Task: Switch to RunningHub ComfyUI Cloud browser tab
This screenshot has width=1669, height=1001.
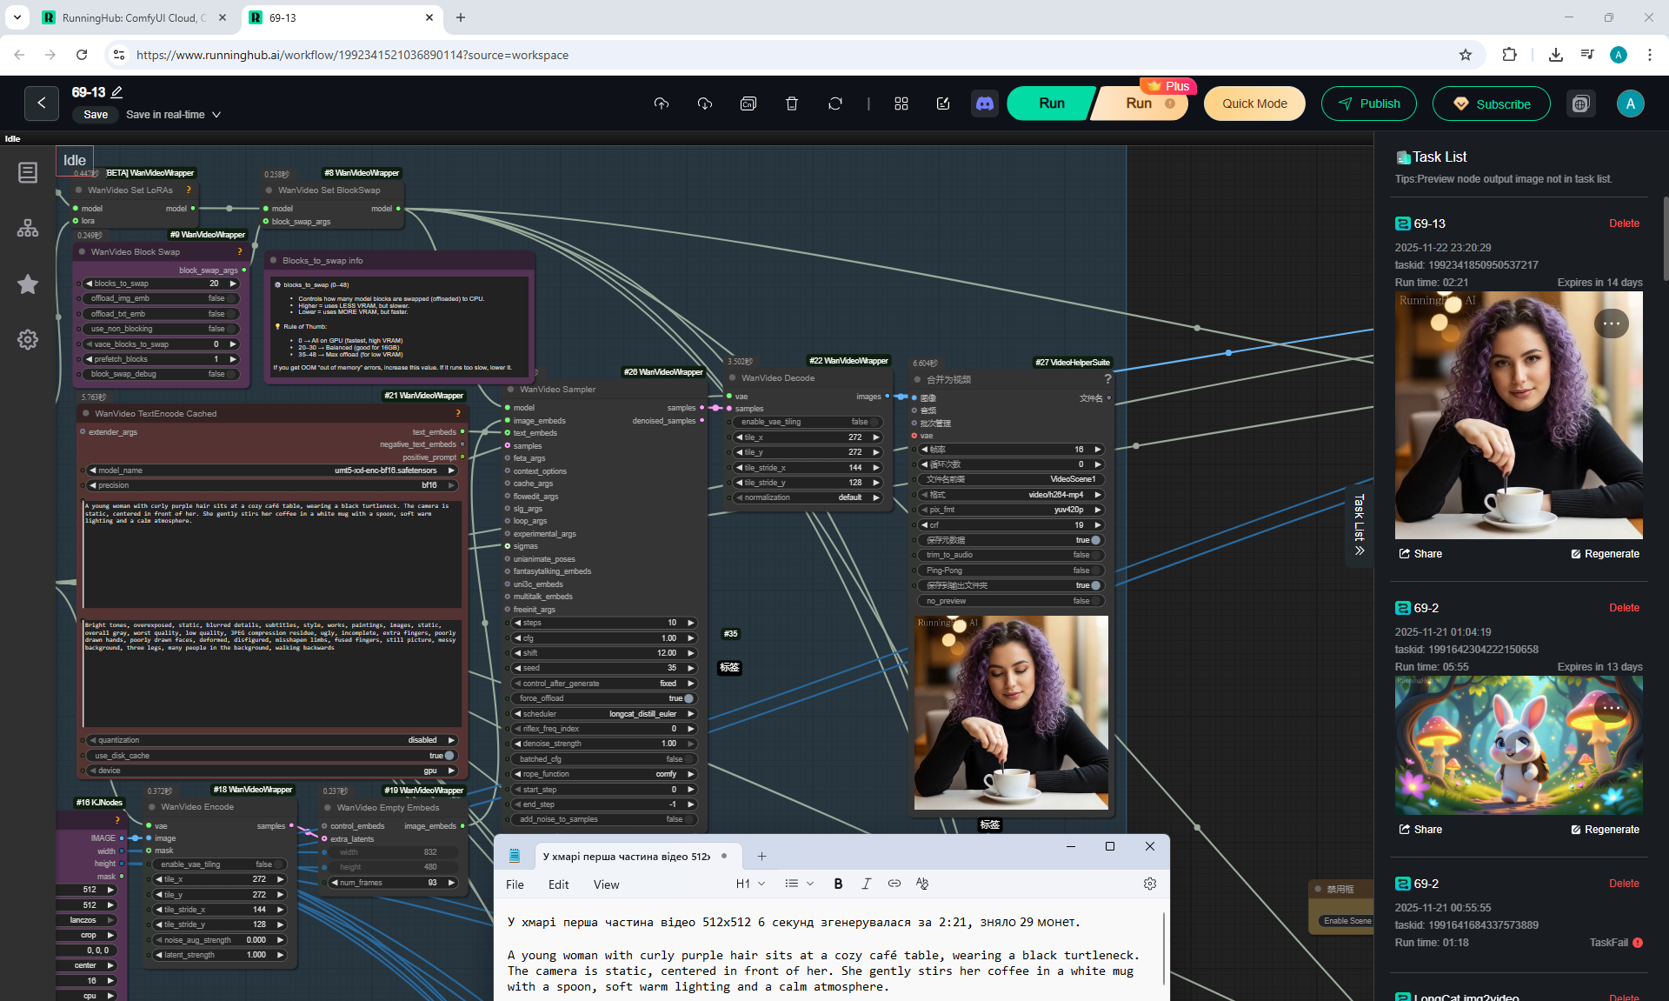Action: (x=132, y=17)
